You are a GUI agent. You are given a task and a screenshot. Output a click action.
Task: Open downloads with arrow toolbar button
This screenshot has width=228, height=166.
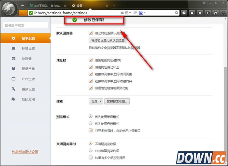pos(208,13)
